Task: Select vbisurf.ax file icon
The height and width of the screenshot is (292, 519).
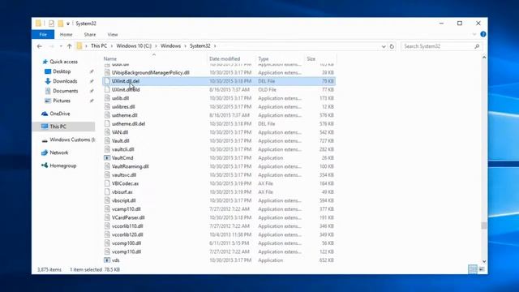Action: tap(107, 192)
